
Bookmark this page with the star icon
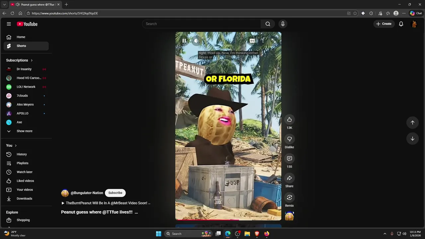(x=355, y=13)
